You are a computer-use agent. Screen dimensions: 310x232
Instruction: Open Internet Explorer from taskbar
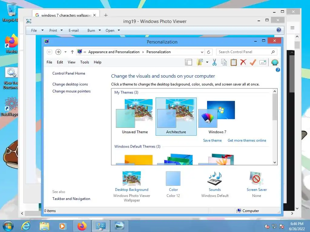tap(26, 226)
